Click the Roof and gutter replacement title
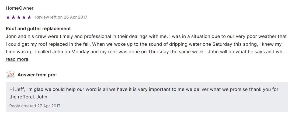This screenshot has height=117, width=295. coord(38,29)
